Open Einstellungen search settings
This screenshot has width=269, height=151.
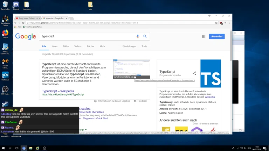pos(129,46)
